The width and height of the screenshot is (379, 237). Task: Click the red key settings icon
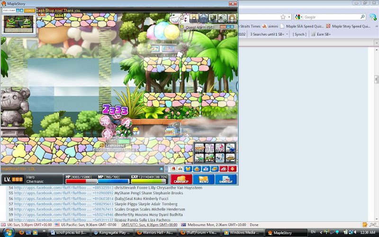224,169
